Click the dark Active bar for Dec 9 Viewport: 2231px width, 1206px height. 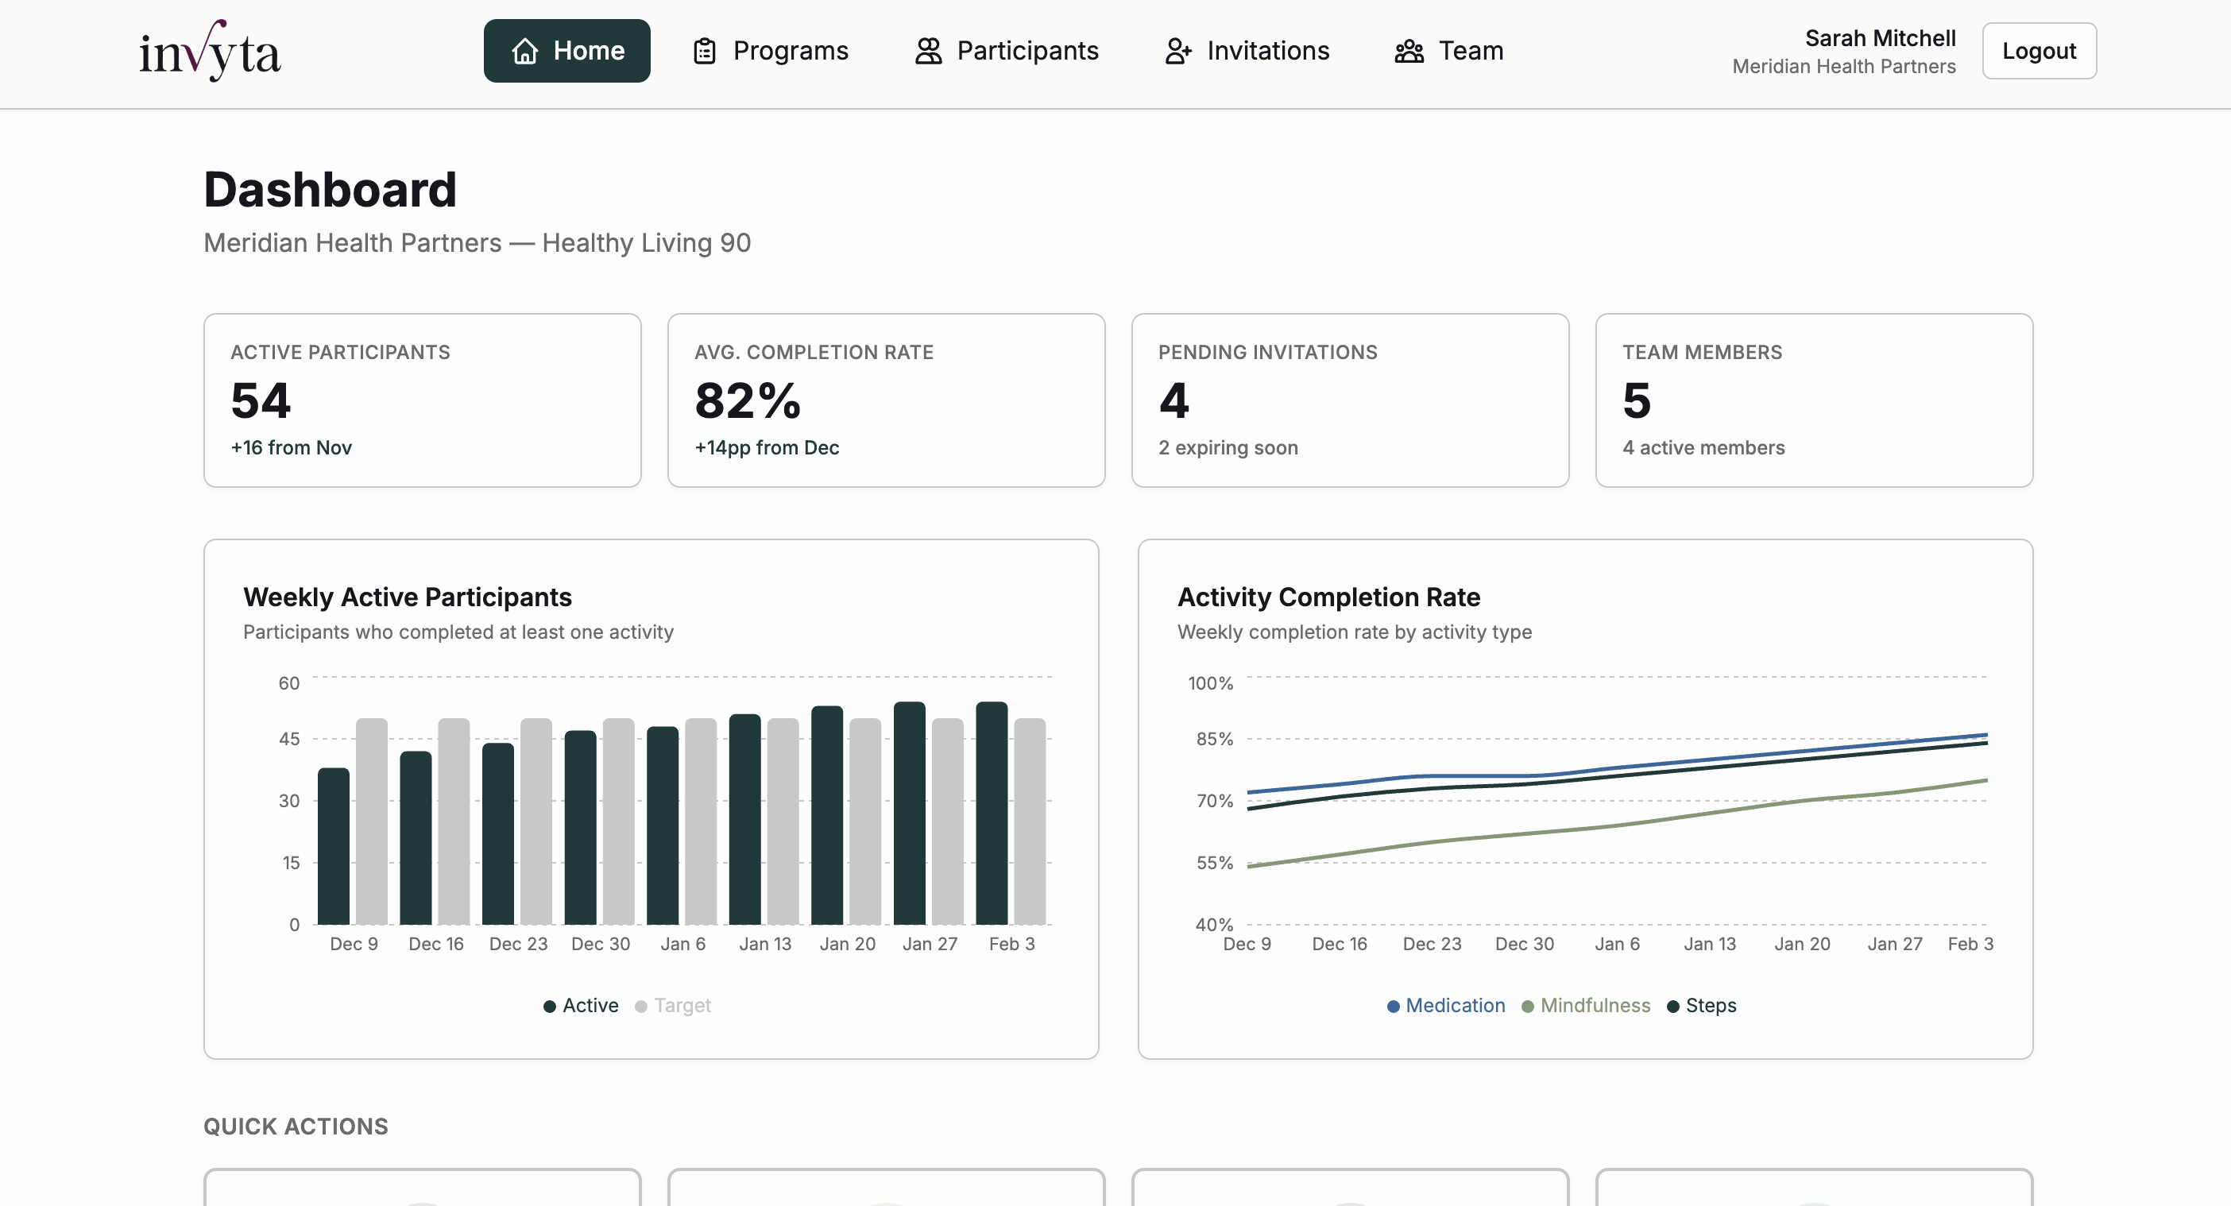334,846
